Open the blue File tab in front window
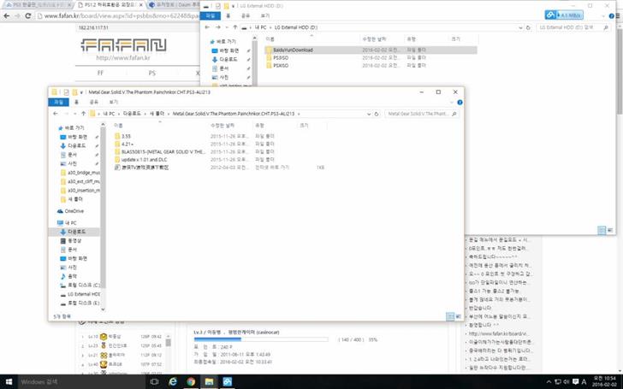 [58, 103]
